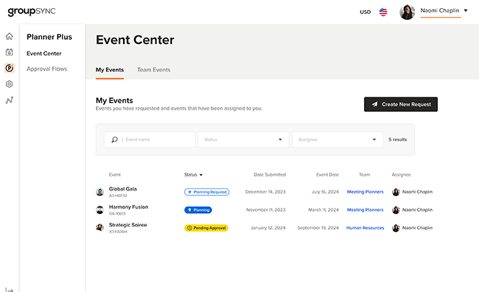
Task: Click the March 11, 2024 event date
Action: [x=324, y=210]
